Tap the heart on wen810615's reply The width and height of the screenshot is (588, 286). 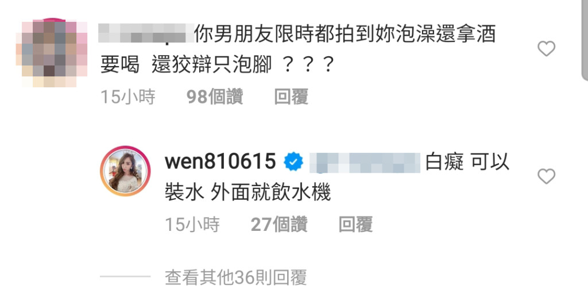(x=546, y=176)
